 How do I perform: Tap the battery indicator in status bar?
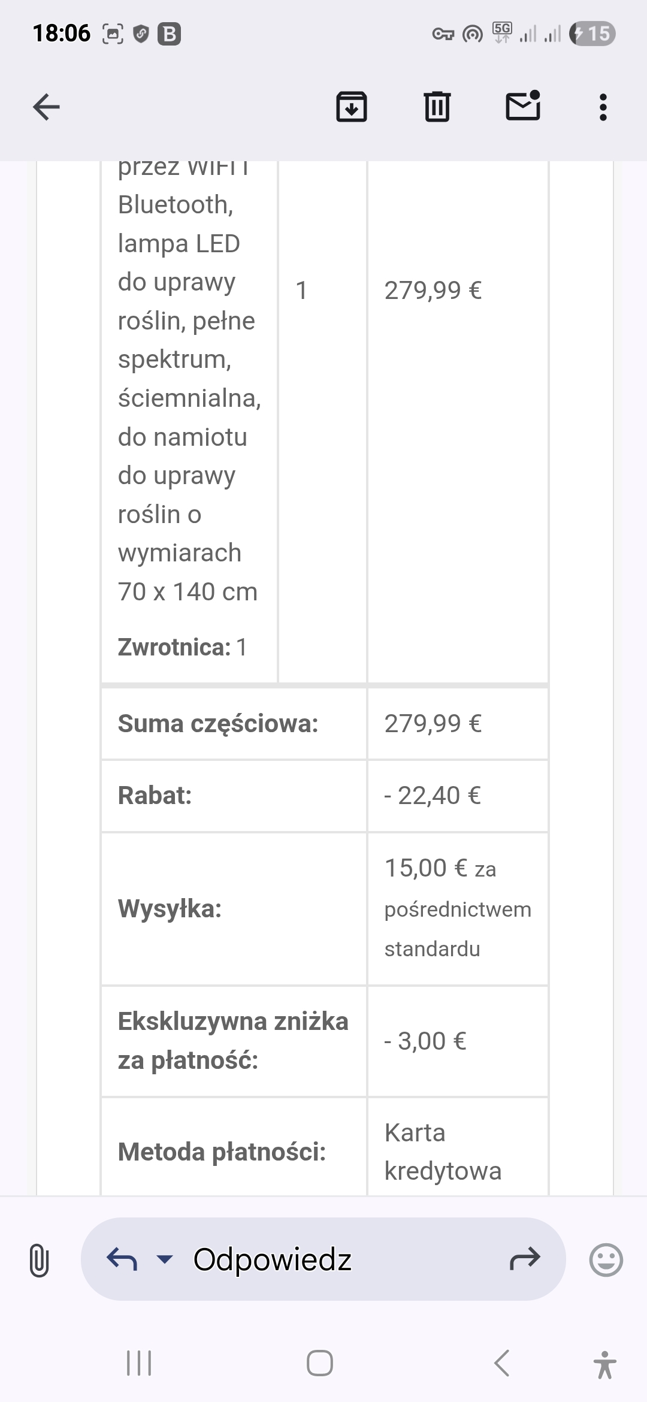click(592, 34)
